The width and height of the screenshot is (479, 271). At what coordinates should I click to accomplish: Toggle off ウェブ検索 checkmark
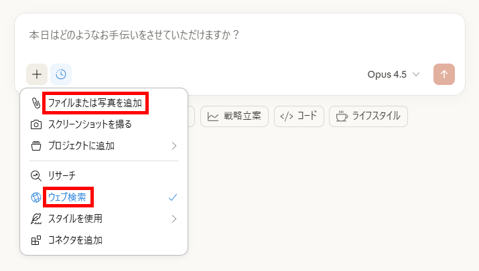[173, 197]
